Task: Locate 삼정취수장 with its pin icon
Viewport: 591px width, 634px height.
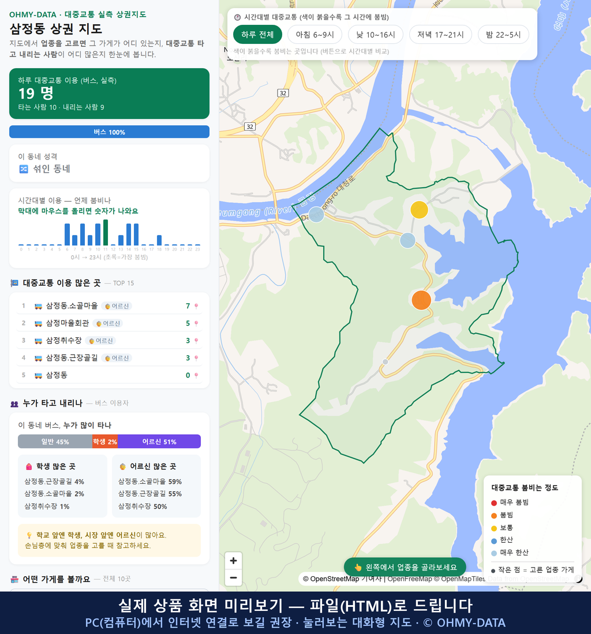Action: pyautogui.click(x=196, y=341)
